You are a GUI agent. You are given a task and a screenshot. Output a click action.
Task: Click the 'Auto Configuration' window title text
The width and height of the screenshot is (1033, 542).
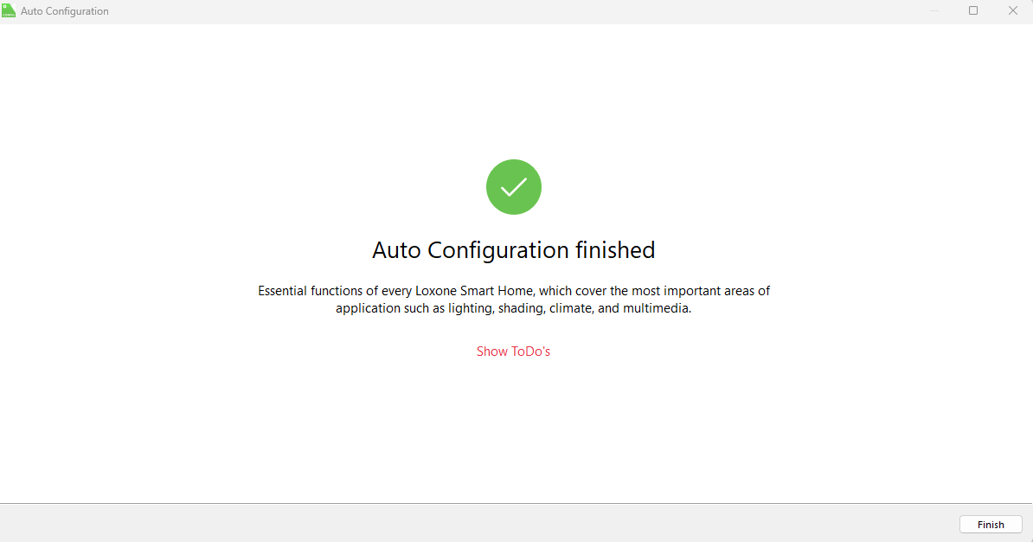tap(65, 11)
